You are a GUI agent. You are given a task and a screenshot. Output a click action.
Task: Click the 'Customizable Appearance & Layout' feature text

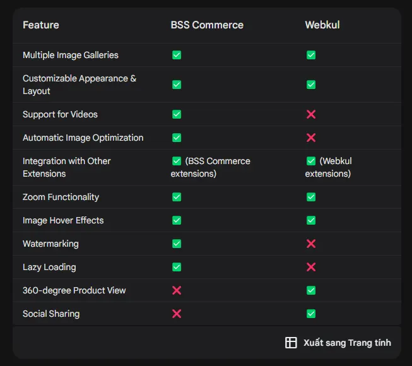pos(79,85)
